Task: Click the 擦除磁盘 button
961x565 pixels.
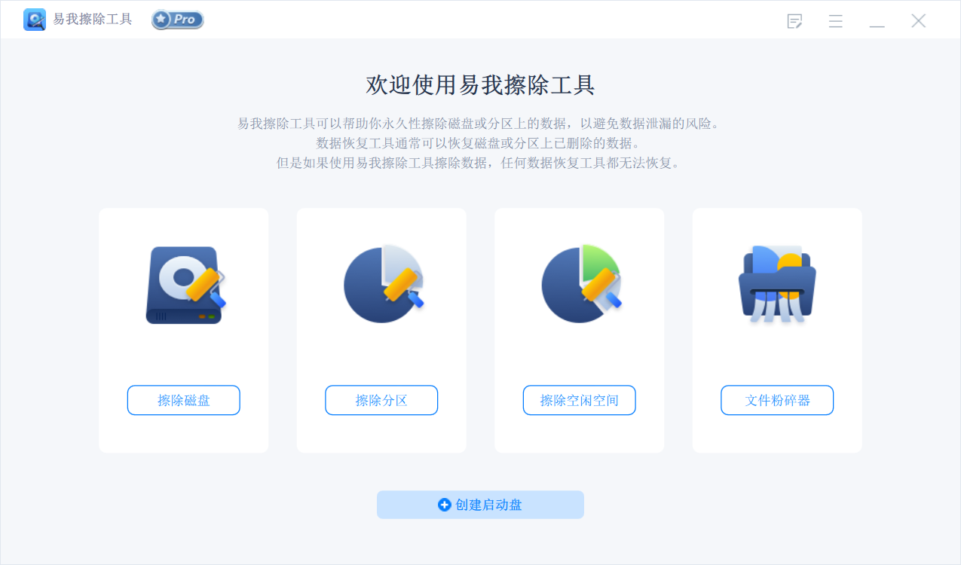Action: (x=183, y=400)
